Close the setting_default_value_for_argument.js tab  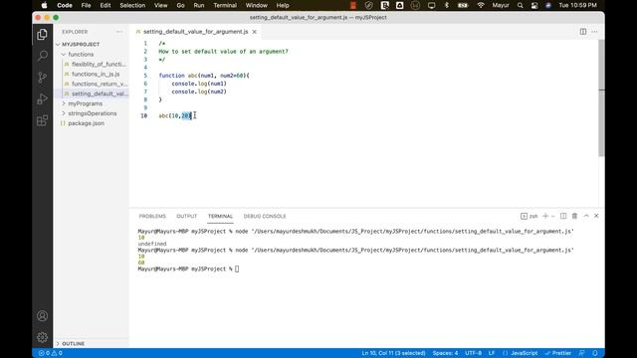(x=255, y=32)
